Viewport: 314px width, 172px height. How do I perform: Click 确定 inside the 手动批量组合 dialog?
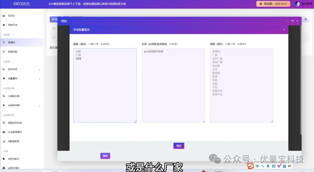[x=179, y=146]
